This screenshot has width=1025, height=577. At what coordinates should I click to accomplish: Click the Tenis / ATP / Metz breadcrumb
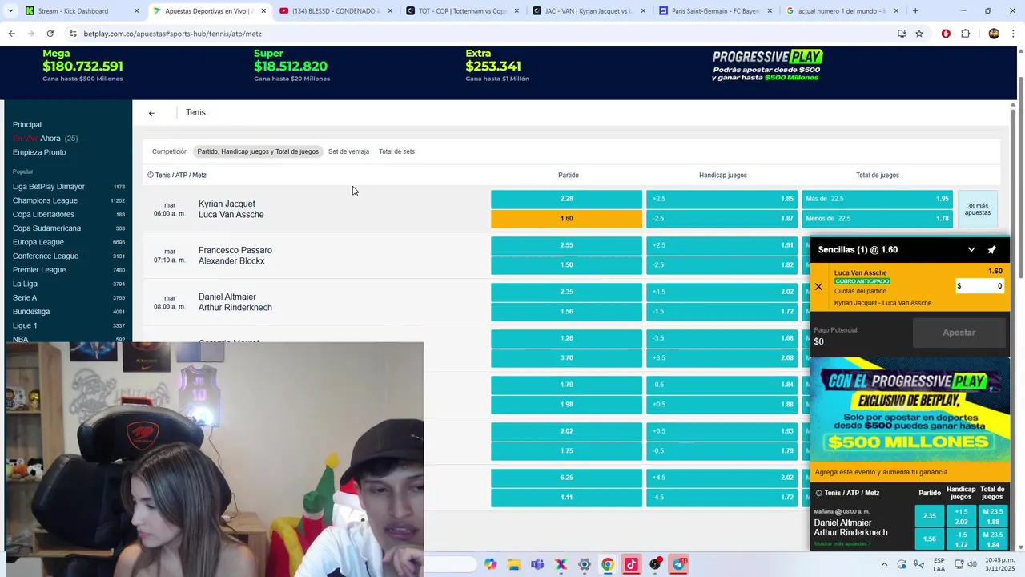(x=177, y=176)
